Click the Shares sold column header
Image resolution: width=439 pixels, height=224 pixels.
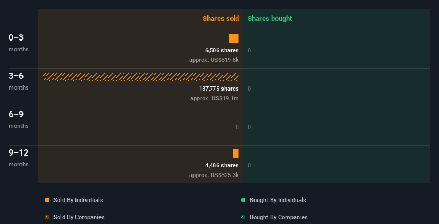coord(221,19)
